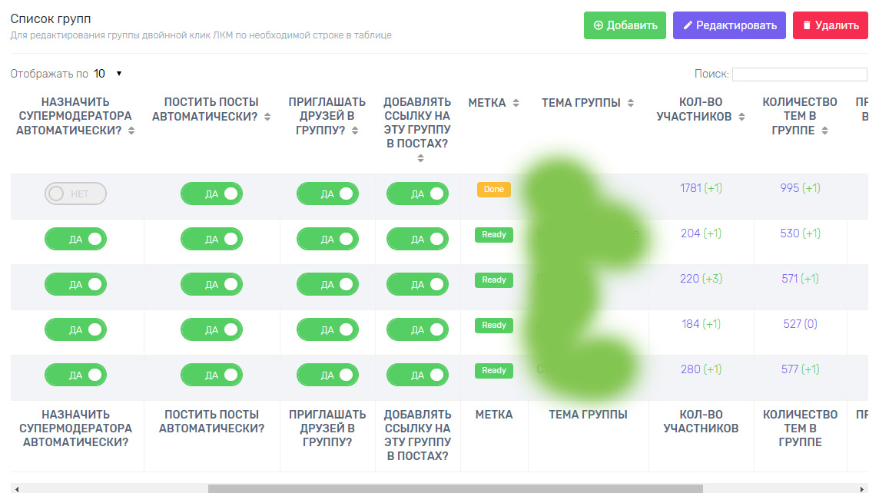Toggle invite friends switch in the last row

tap(327, 375)
